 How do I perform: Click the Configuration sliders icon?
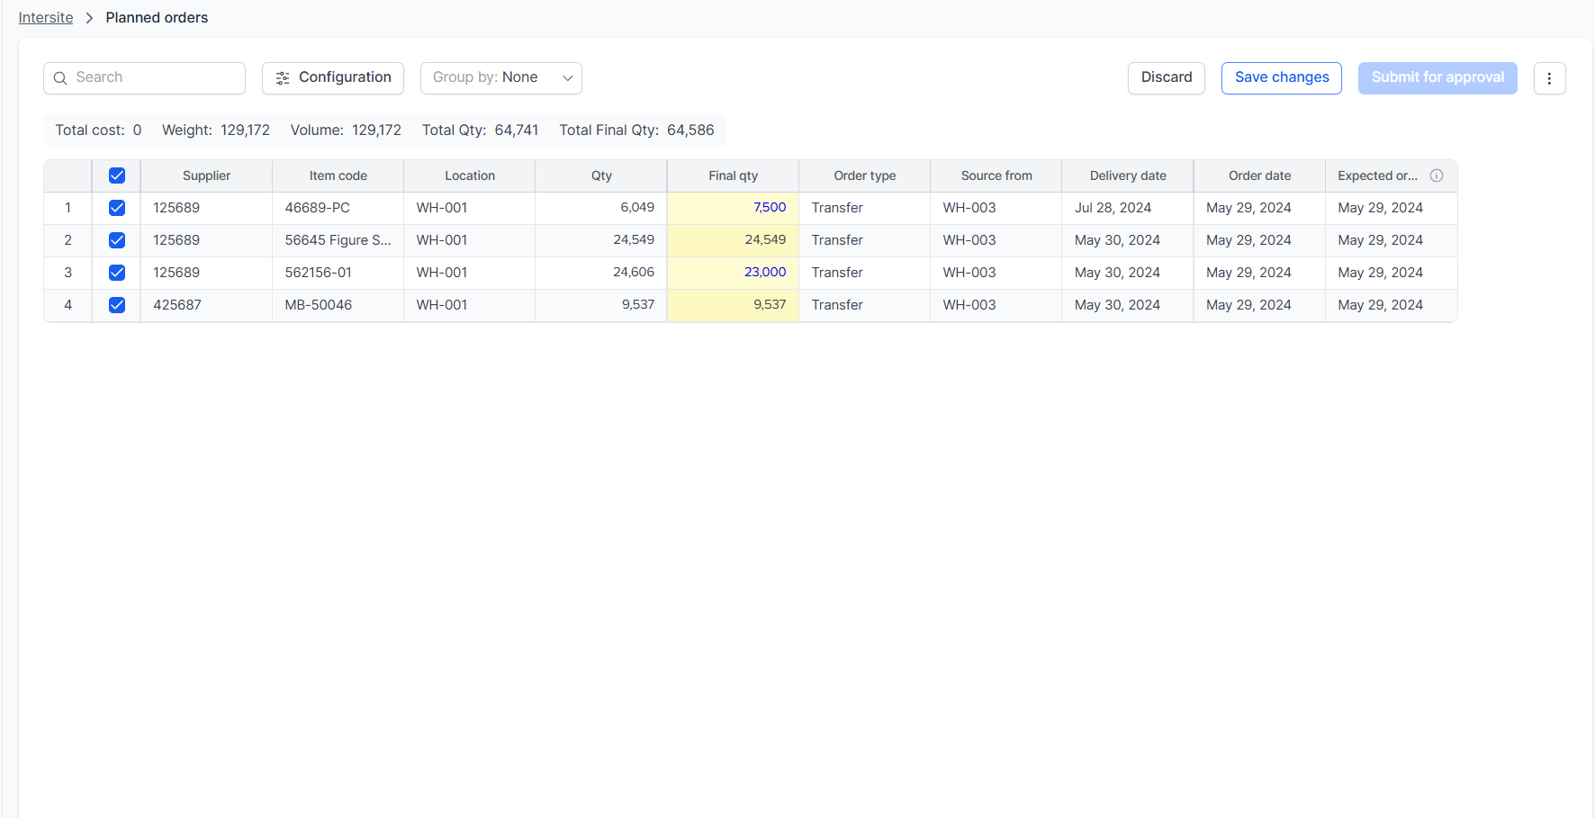[x=283, y=78]
